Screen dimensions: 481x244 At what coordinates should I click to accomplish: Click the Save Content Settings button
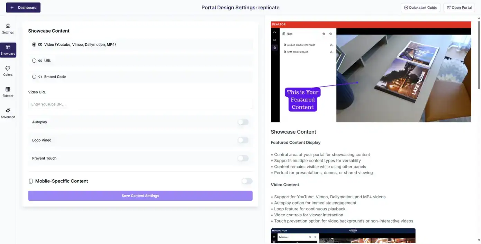(140, 196)
